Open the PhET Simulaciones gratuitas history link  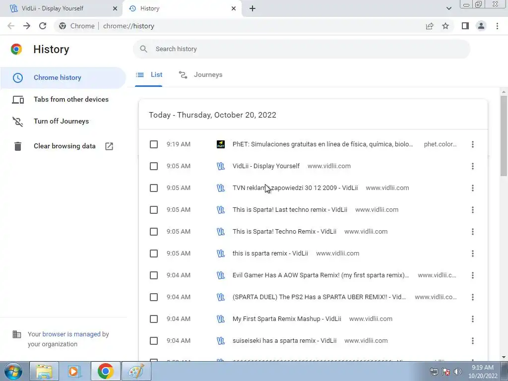[322, 144]
